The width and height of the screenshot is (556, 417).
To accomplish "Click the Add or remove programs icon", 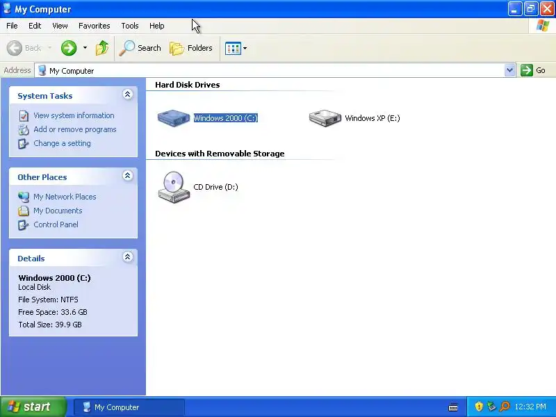I will (24, 130).
